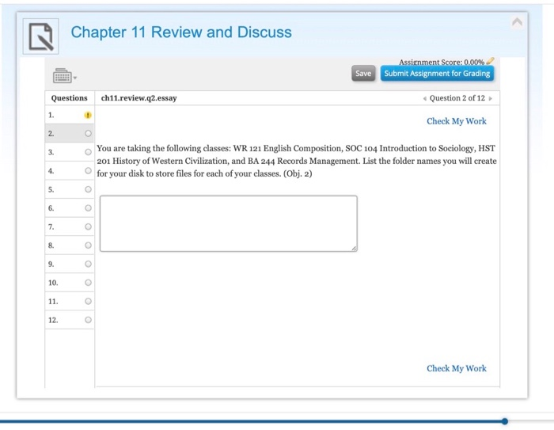Open question 2 in the list
The height and width of the screenshot is (430, 554).
[x=70, y=133]
